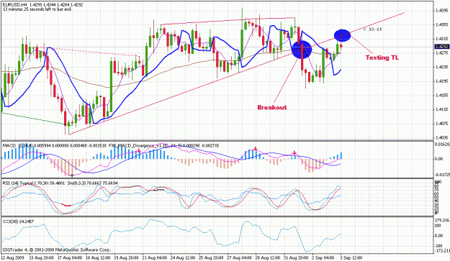Click the "Testing TL" annotation label

click(x=382, y=58)
